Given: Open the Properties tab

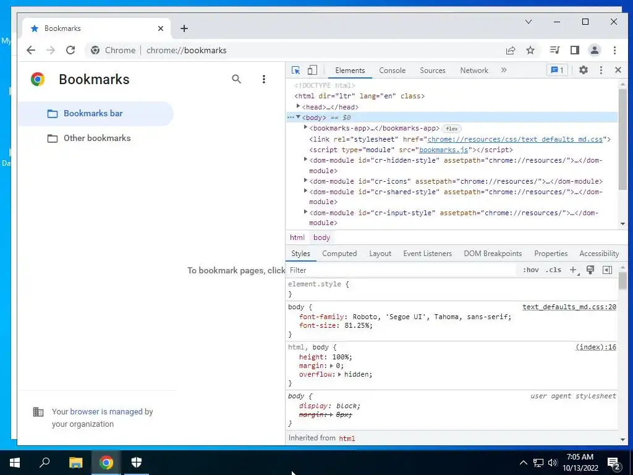Looking at the screenshot, I should (x=551, y=254).
